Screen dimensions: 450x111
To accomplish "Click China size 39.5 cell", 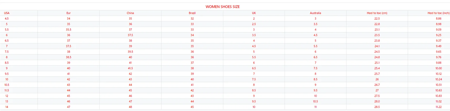I will [x=130, y=52].
